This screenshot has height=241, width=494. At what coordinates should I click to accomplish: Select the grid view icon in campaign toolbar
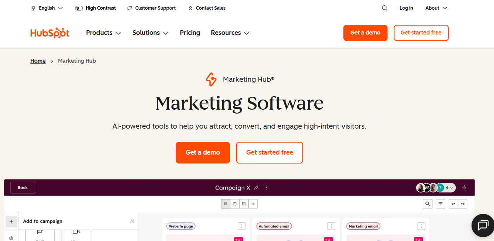tap(225, 203)
